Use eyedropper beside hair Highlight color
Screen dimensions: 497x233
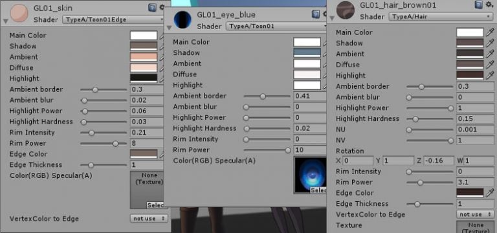[490, 75]
